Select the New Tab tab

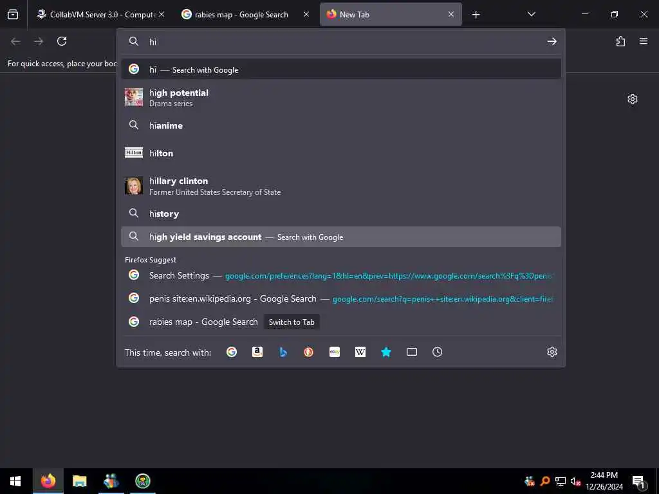pos(391,14)
